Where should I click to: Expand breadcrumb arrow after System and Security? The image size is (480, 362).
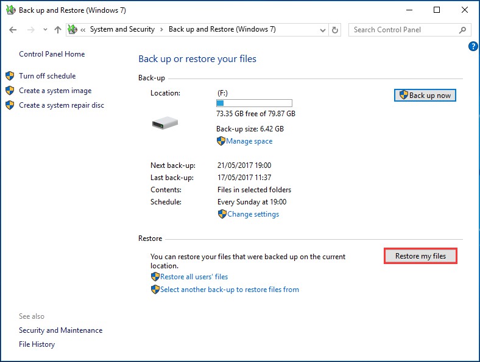161,30
